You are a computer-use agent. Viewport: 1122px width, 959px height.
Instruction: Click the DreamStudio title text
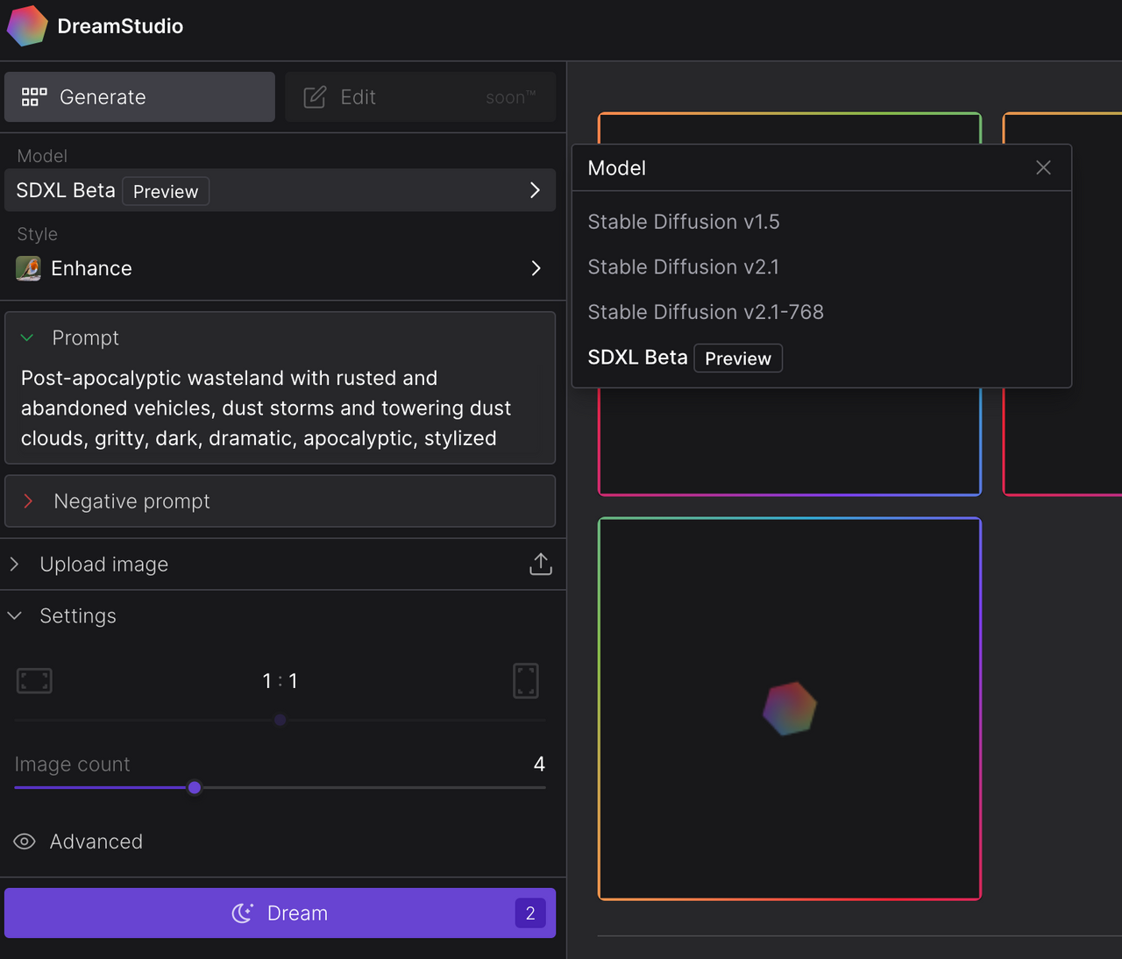[x=120, y=26]
